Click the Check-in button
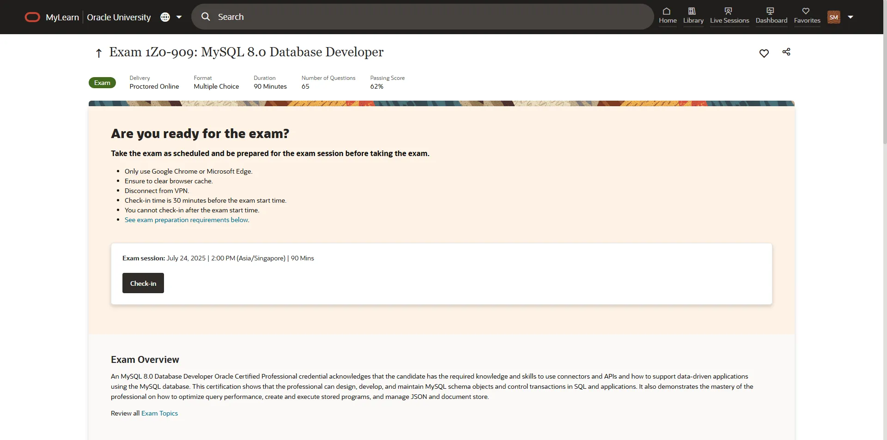887x440 pixels. [143, 283]
